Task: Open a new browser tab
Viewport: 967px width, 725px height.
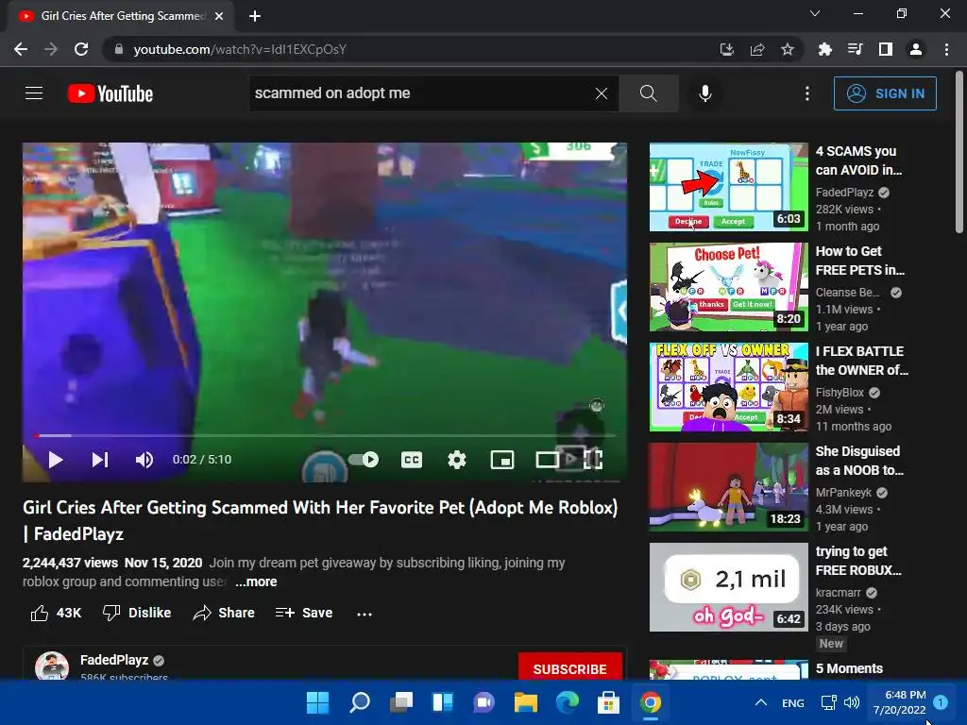Action: pyautogui.click(x=255, y=16)
